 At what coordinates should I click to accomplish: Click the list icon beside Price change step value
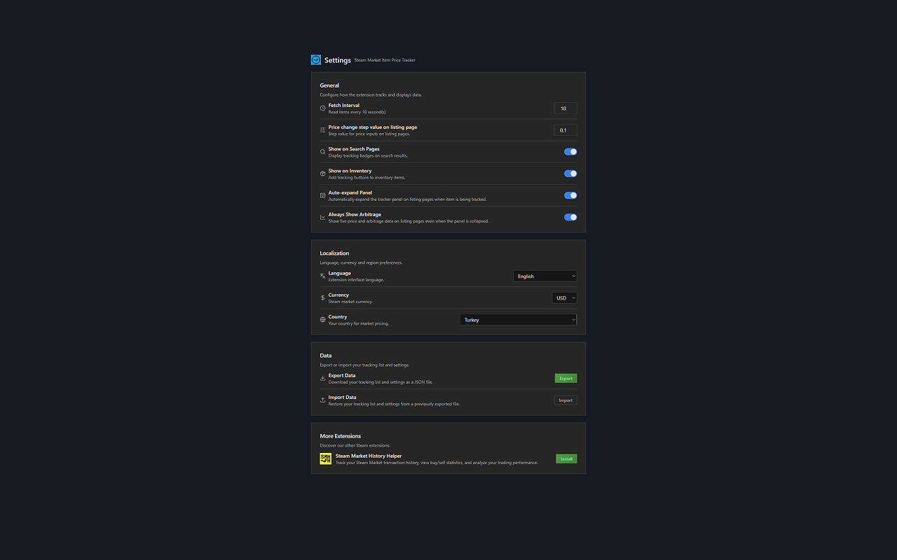pos(322,130)
